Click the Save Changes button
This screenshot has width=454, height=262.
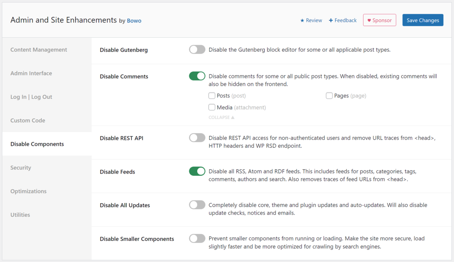[423, 20]
